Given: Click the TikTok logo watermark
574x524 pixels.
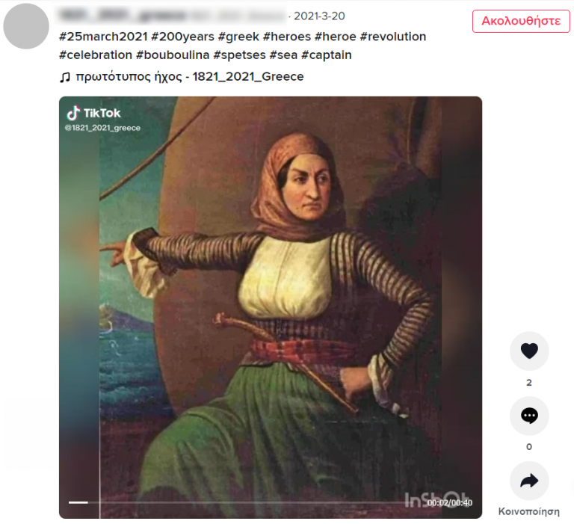Looking at the screenshot, I should 93,113.
